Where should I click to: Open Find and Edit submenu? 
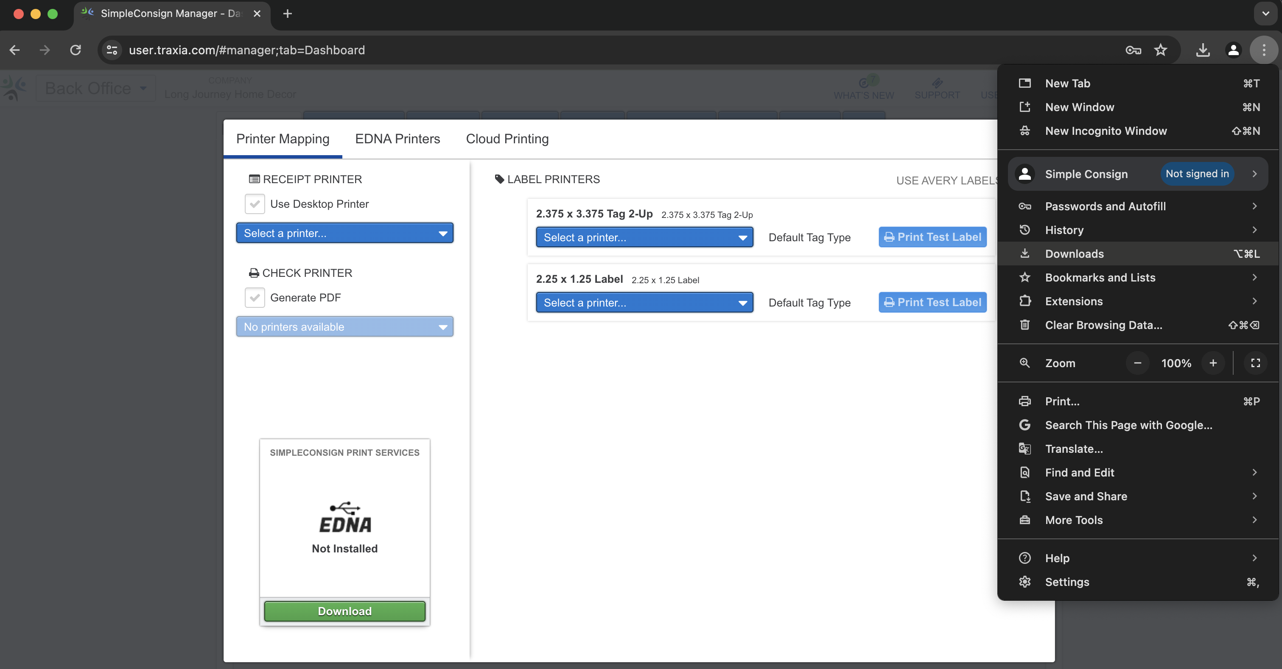pos(1138,473)
